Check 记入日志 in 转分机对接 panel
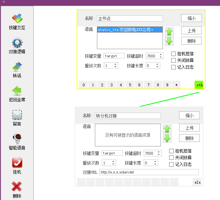Screen dimensions: 220x200 [171, 164]
